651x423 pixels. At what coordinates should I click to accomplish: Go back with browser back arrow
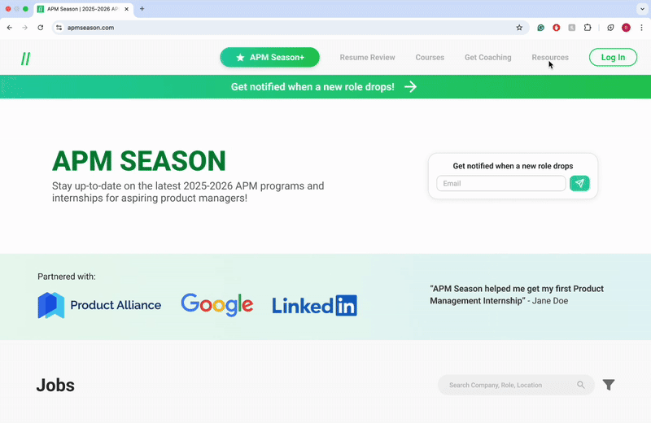click(x=10, y=28)
